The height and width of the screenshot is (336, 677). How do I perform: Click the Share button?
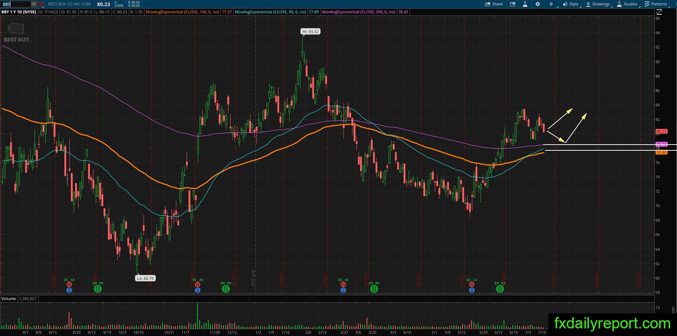[494, 4]
